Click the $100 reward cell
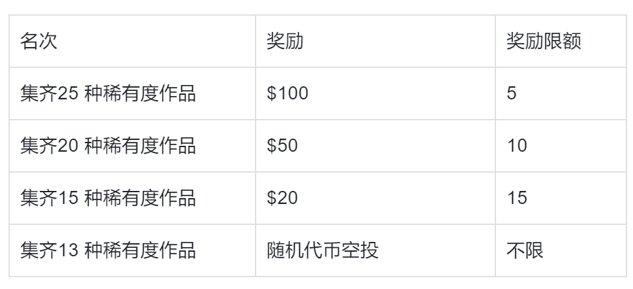Viewport: 633px width, 289px height. click(x=287, y=93)
